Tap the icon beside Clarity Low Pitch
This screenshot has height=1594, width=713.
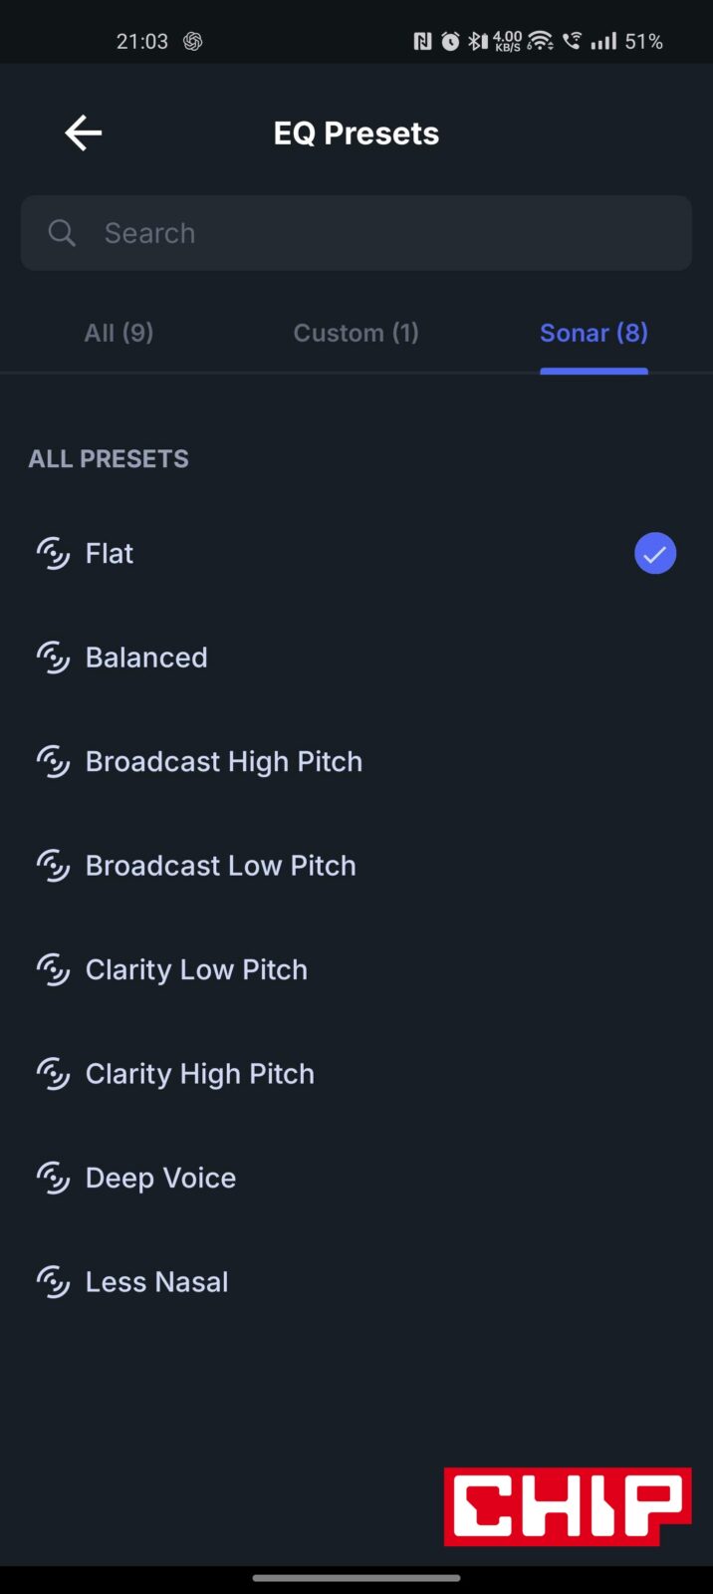(54, 969)
